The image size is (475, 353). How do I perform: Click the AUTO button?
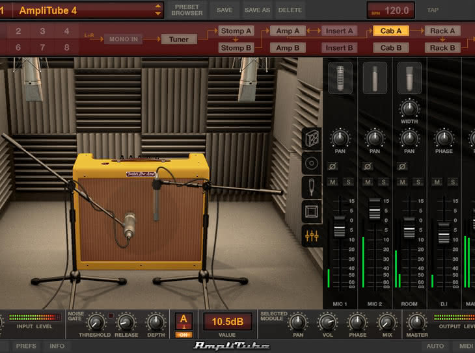[435, 346]
